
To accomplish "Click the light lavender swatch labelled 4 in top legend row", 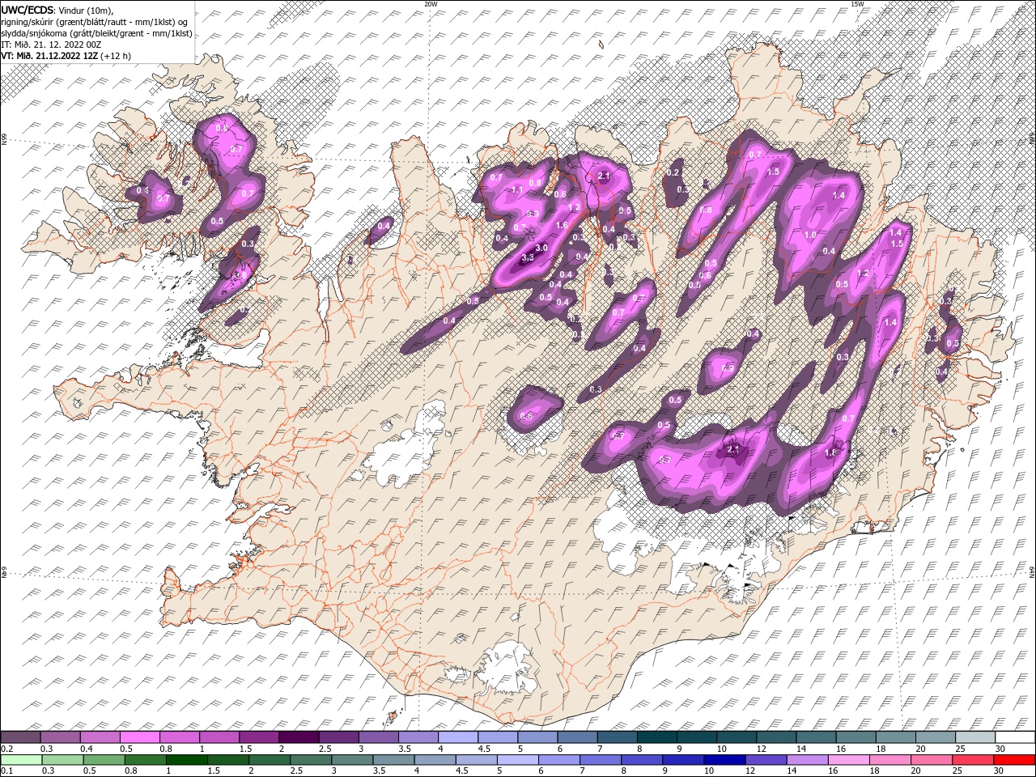I will pyautogui.click(x=457, y=737).
